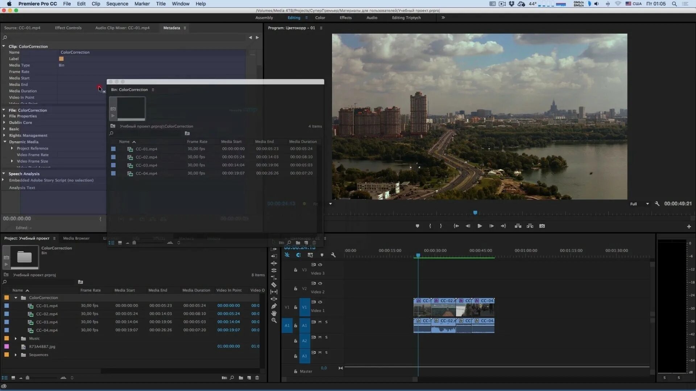Image resolution: width=696 pixels, height=391 pixels.
Task: Toggle Snap in the timeline
Action: point(298,255)
